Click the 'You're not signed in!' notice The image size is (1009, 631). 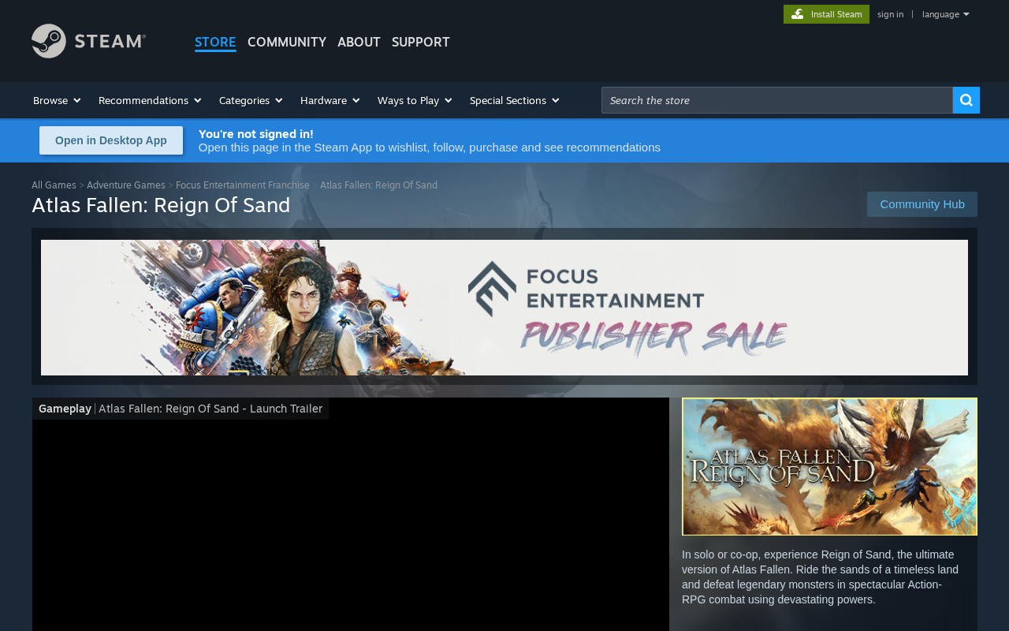(256, 134)
